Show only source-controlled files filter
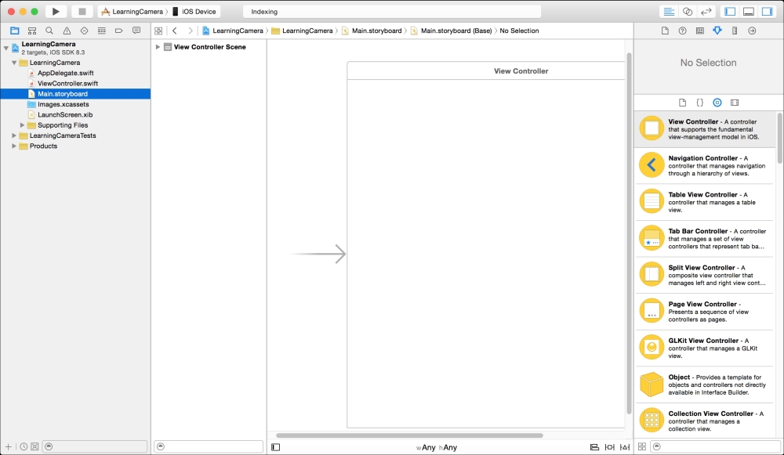The height and width of the screenshot is (455, 784). (x=34, y=446)
